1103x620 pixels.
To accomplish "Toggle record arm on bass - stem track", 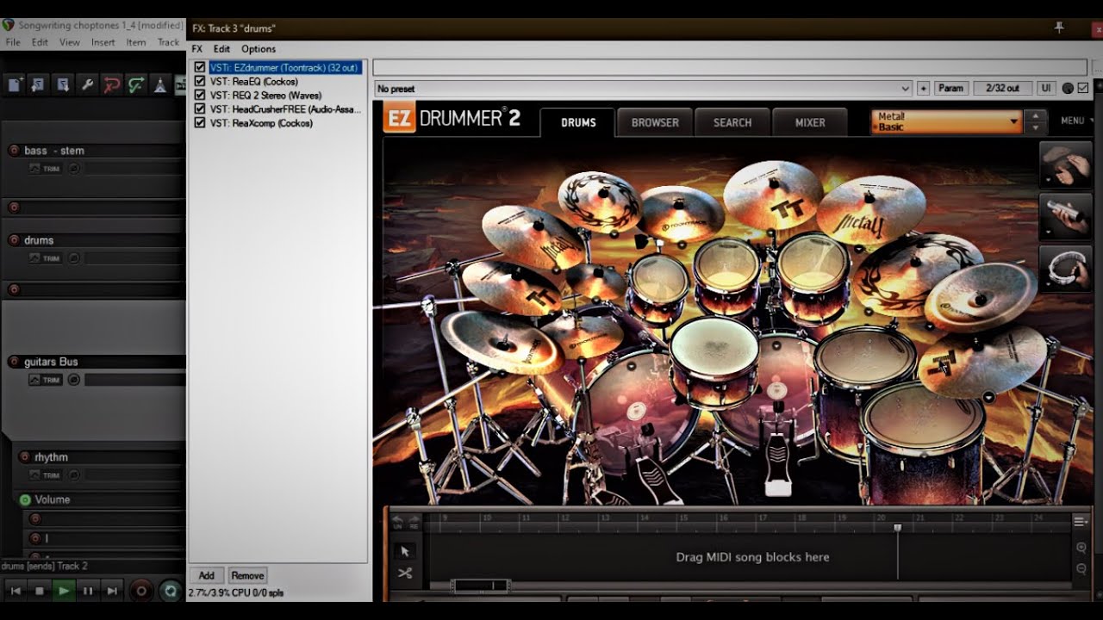I will (14, 150).
